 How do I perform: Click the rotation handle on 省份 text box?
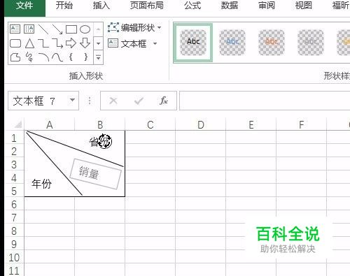pyautogui.click(x=105, y=141)
